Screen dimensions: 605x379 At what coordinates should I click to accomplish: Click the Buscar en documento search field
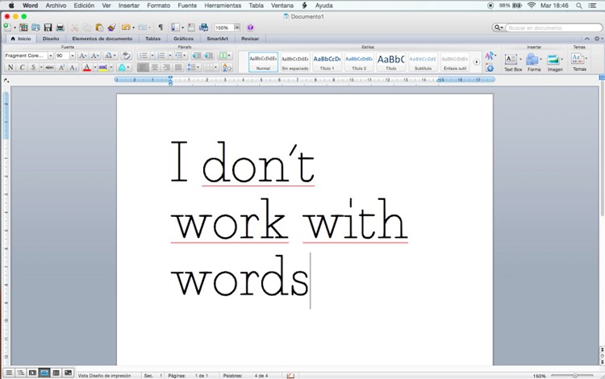tap(549, 27)
